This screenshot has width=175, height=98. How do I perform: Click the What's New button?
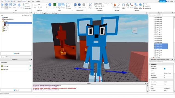coord(162,1)
